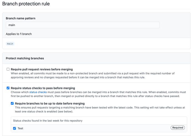Screen dimensions: 194x136
Task: Click the Status checks found in last week header
Action: click(48, 121)
